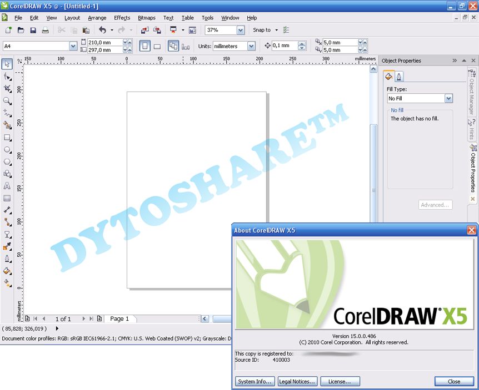This screenshot has width=479, height=390.
Task: Click the Save diskette icon
Action: coord(33,30)
